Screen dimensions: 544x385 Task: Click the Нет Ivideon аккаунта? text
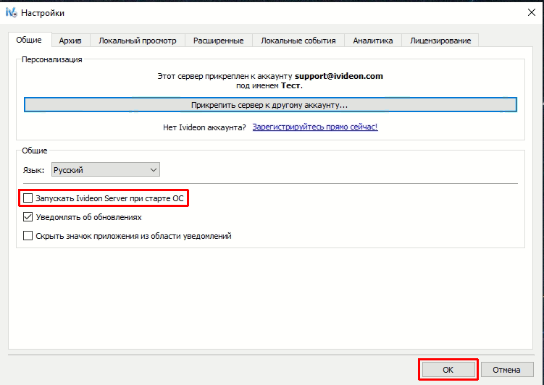(204, 127)
